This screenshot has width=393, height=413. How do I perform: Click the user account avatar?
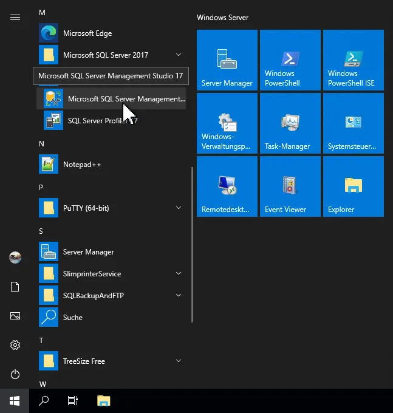(x=15, y=258)
